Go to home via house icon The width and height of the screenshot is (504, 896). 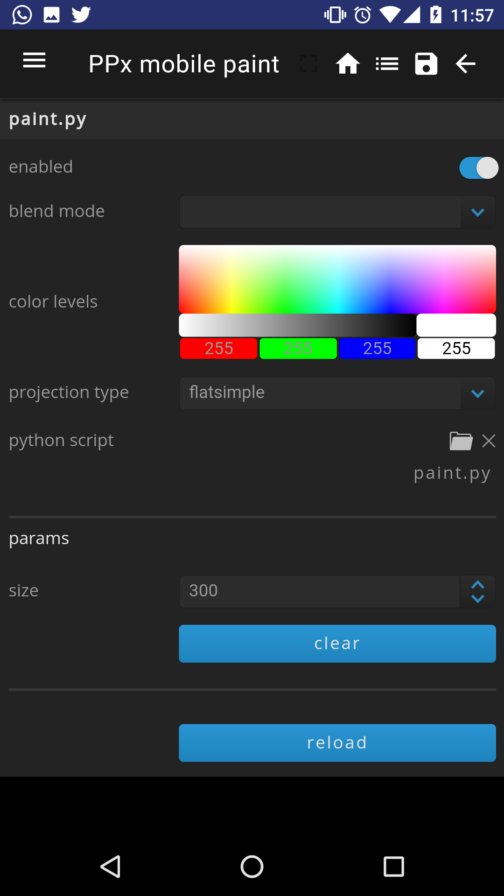(348, 64)
